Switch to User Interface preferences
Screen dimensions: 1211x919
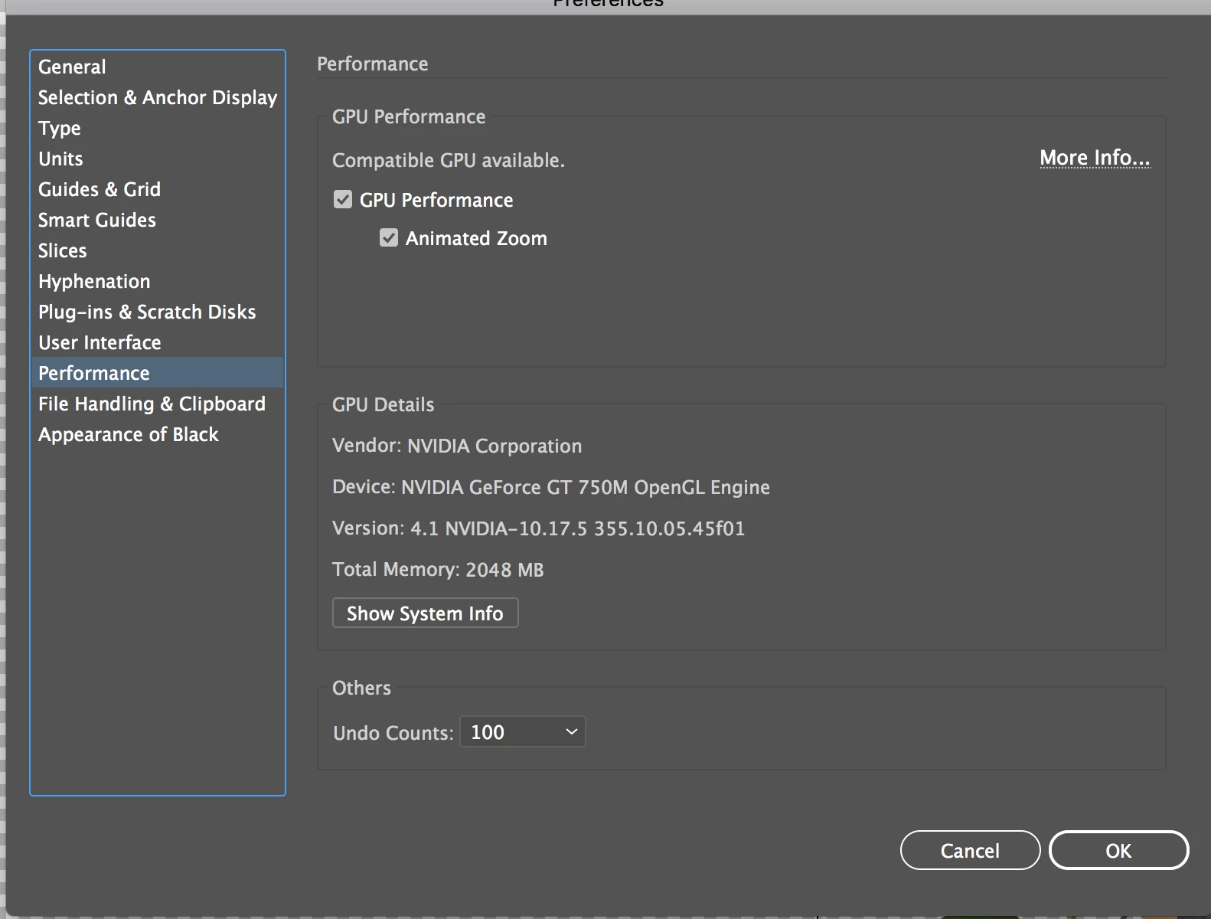(x=158, y=342)
